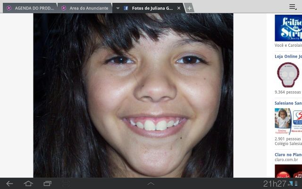This screenshot has width=302, height=189.
Task: Open the Salesiano ad link
Action: point(288,103)
